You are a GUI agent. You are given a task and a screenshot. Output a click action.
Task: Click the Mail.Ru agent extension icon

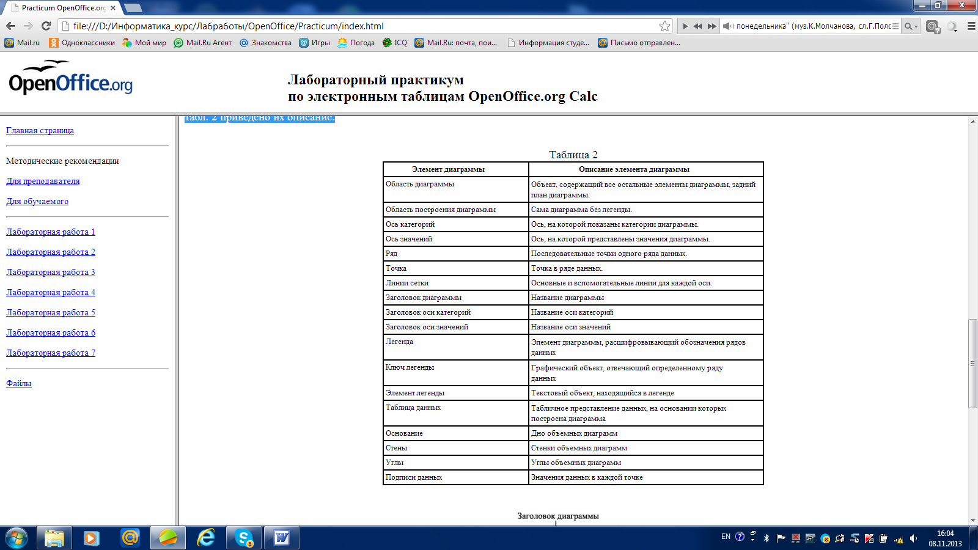coord(933,27)
